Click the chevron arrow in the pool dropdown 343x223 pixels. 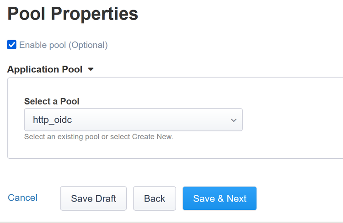[x=234, y=120]
